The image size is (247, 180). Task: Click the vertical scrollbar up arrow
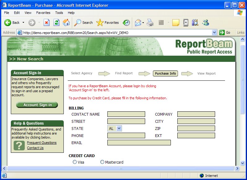pos(243,39)
